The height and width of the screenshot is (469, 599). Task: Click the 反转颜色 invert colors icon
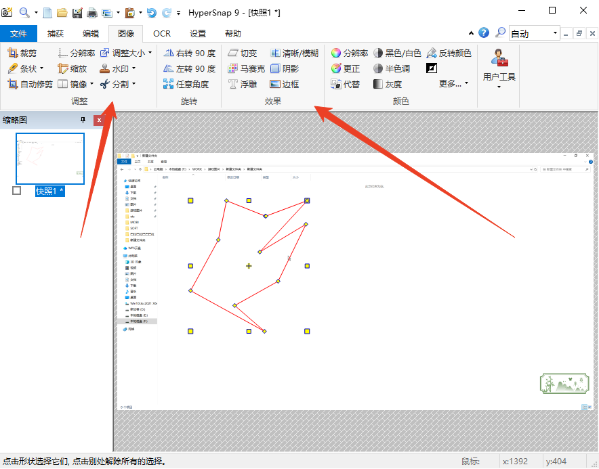pos(432,53)
